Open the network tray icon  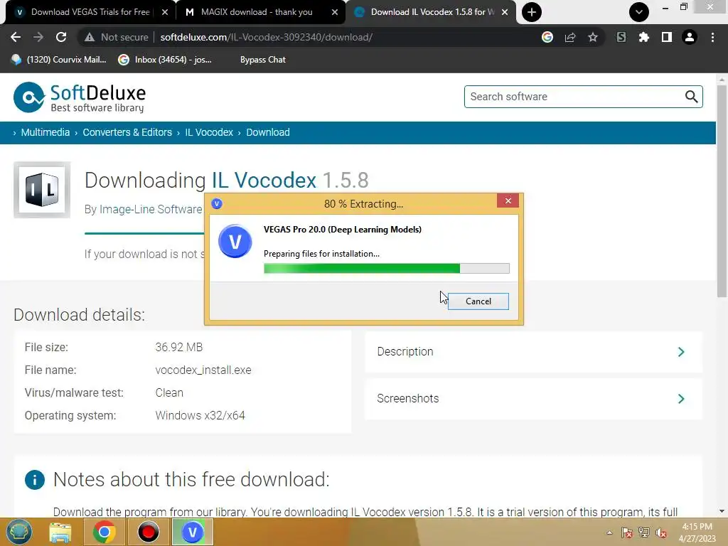point(644,532)
